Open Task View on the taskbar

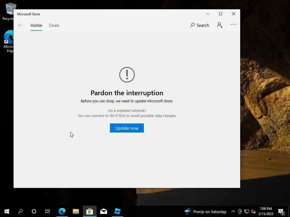(48, 211)
